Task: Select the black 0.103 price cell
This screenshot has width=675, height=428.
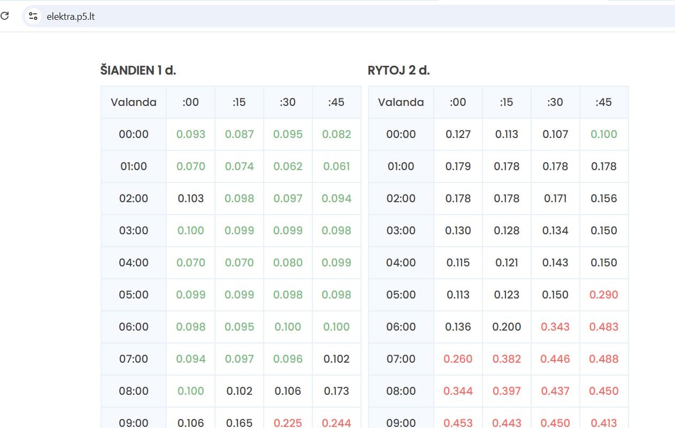Action: click(190, 198)
